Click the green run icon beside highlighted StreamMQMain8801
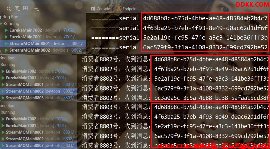270x149 pixels. (x=6, y=43)
